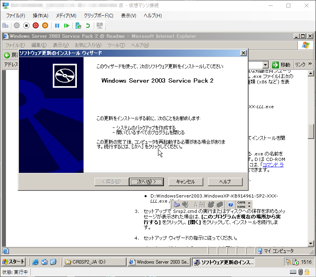This screenshot has width=316, height=277.
Task: Open 操作(A) menu
Action: pyautogui.click(x=41, y=16)
